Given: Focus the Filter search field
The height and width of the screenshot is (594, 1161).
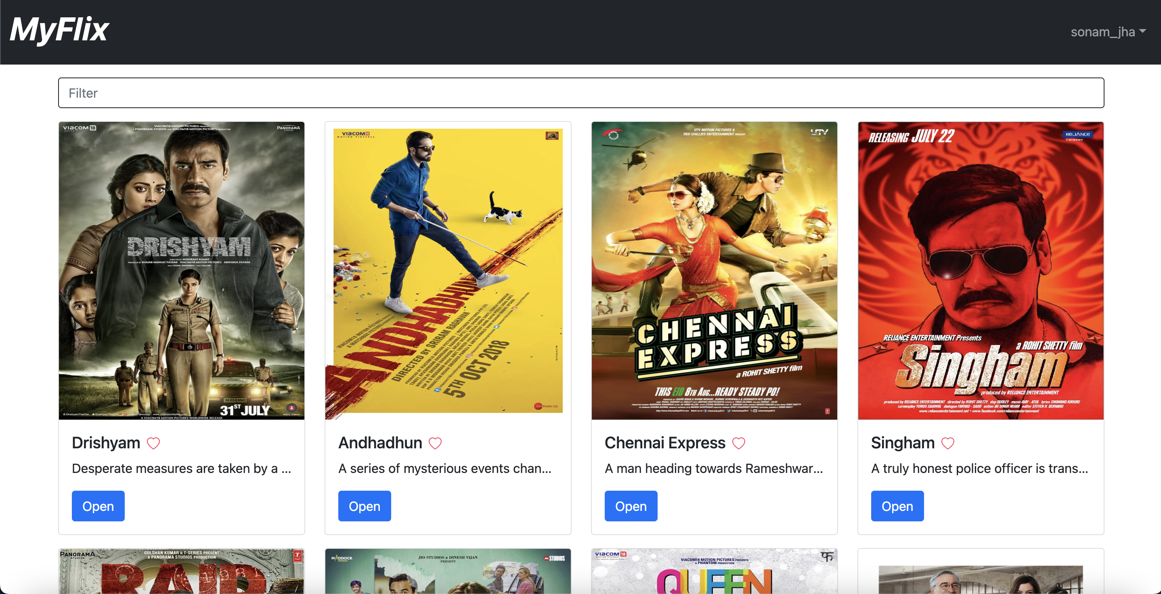Looking at the screenshot, I should pos(581,93).
